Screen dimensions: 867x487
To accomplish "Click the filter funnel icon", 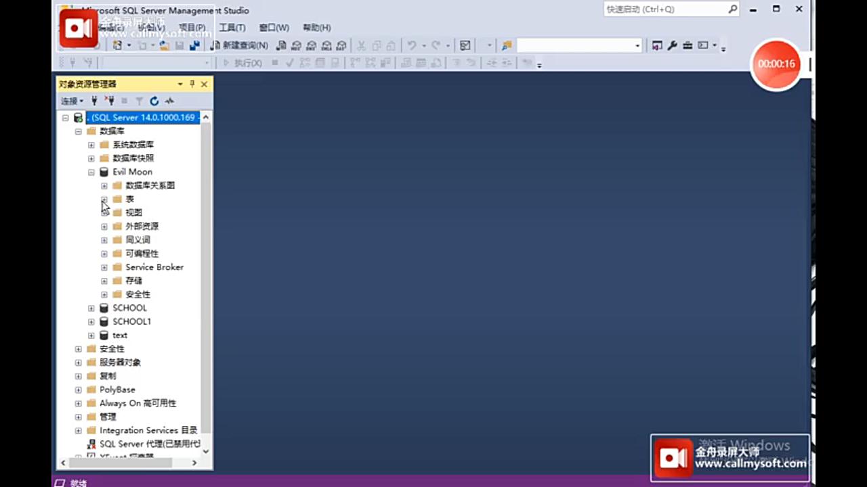I will (x=139, y=101).
